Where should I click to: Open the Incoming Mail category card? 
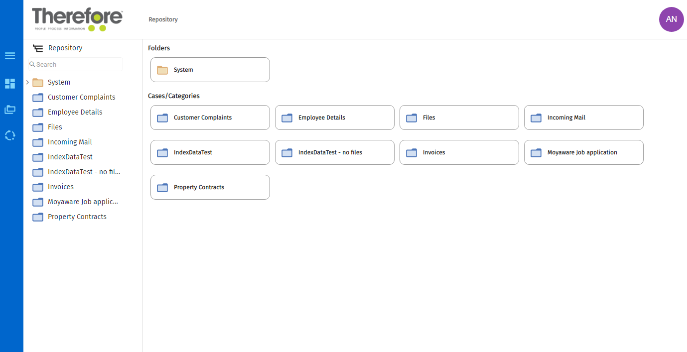coord(583,117)
